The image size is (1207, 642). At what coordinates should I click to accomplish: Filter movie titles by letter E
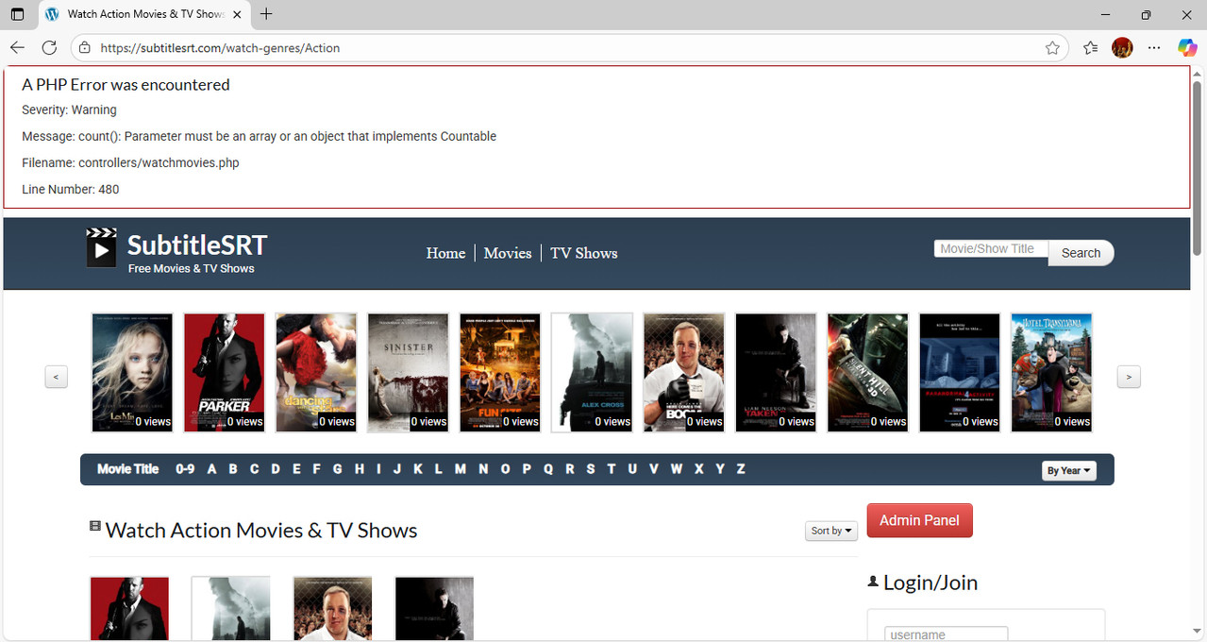point(296,469)
